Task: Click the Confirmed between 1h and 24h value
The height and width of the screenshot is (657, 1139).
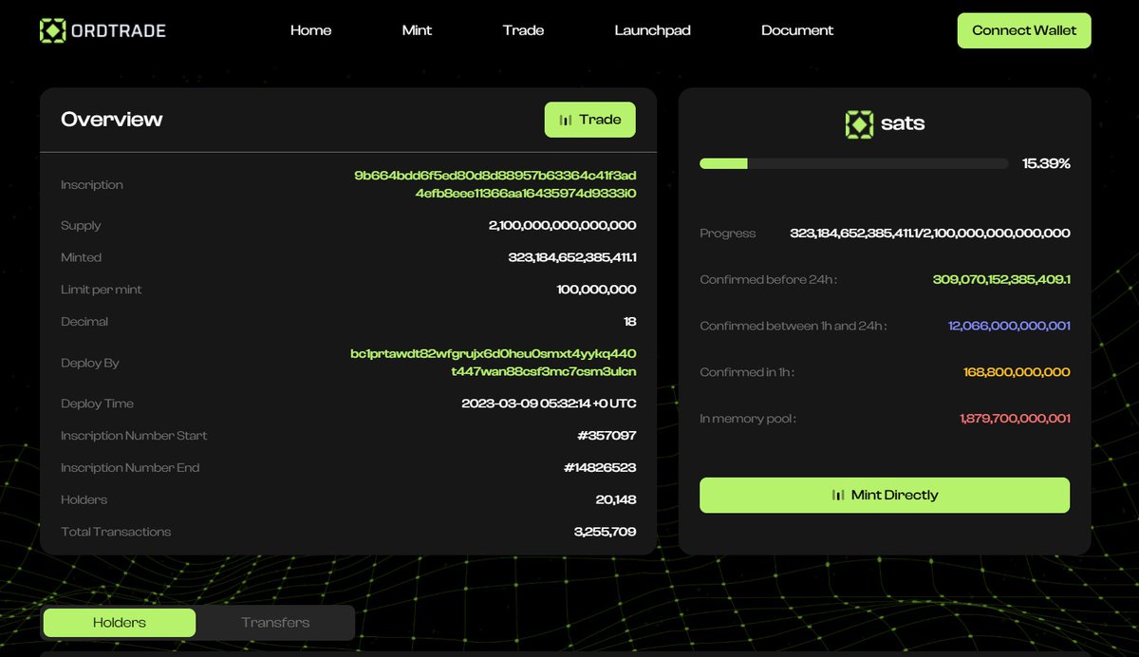Action: (x=1009, y=326)
